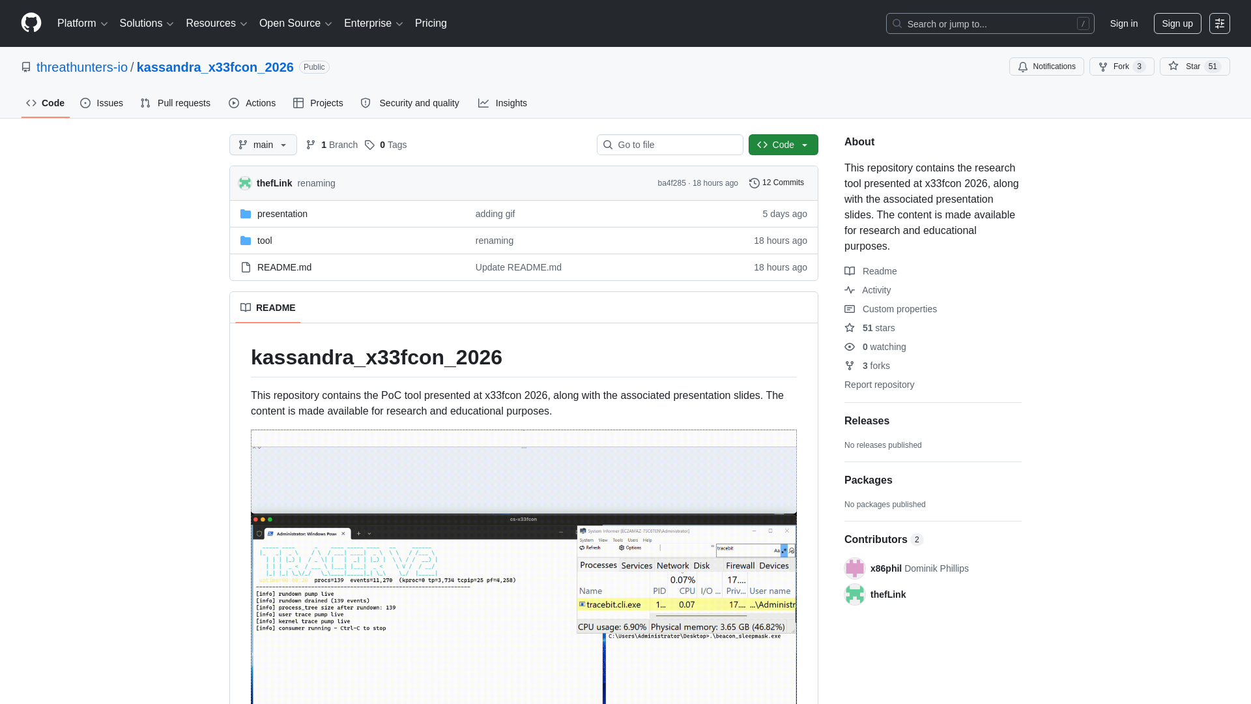
Task: Click the README.md file icon
Action: (246, 267)
